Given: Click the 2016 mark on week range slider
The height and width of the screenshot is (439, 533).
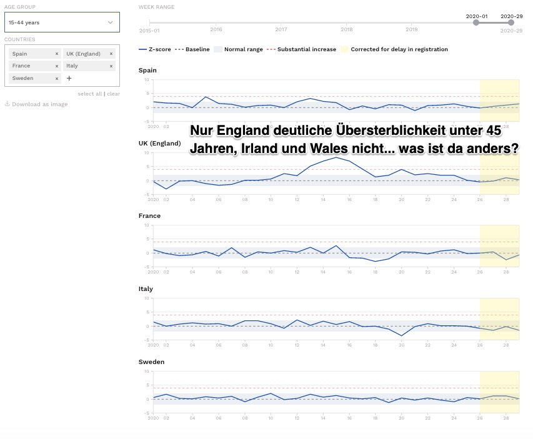Looking at the screenshot, I should point(216,29).
